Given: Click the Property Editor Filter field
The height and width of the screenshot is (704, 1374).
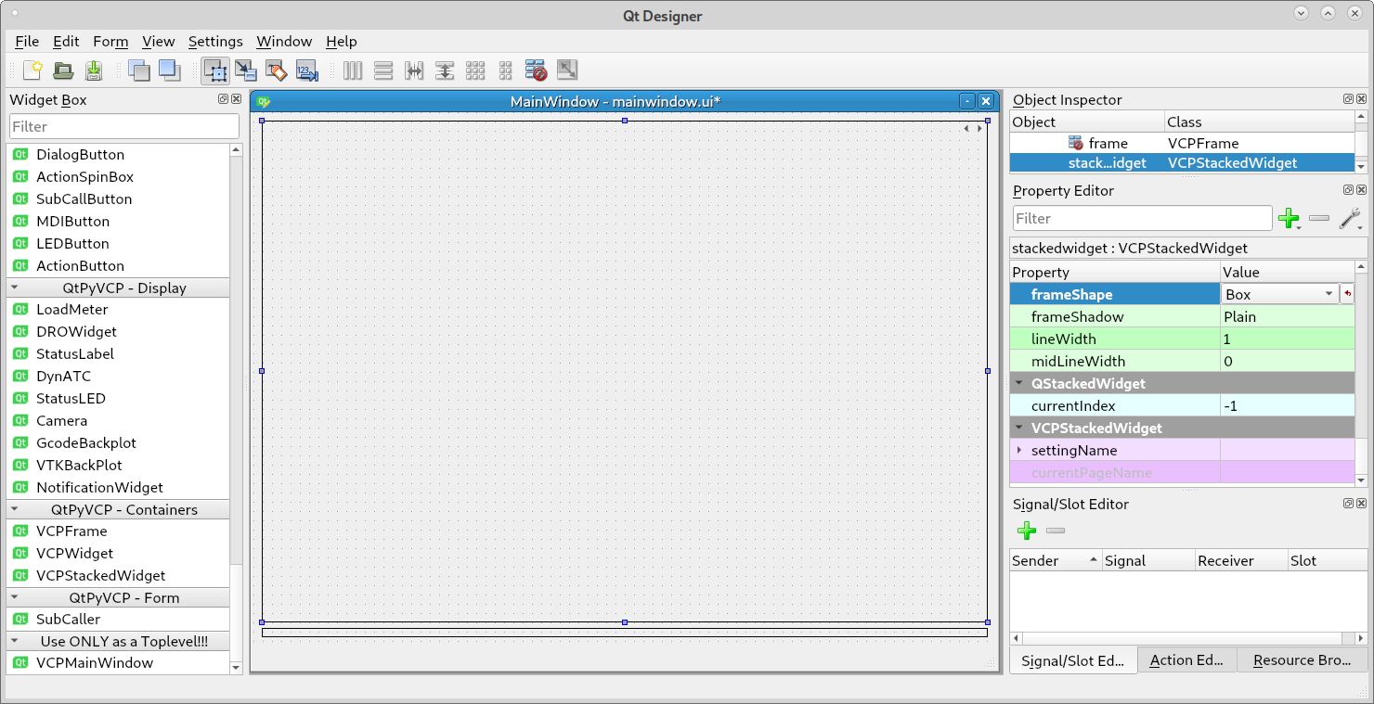Looking at the screenshot, I should (x=1143, y=218).
